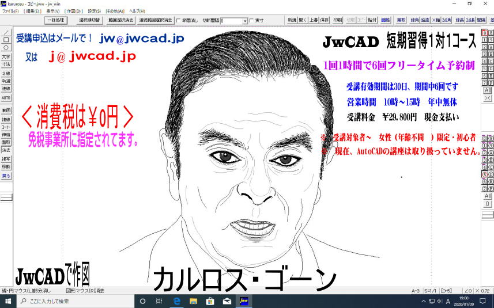Select the rectangle drawing tool
494x308 pixels.
tap(6, 40)
